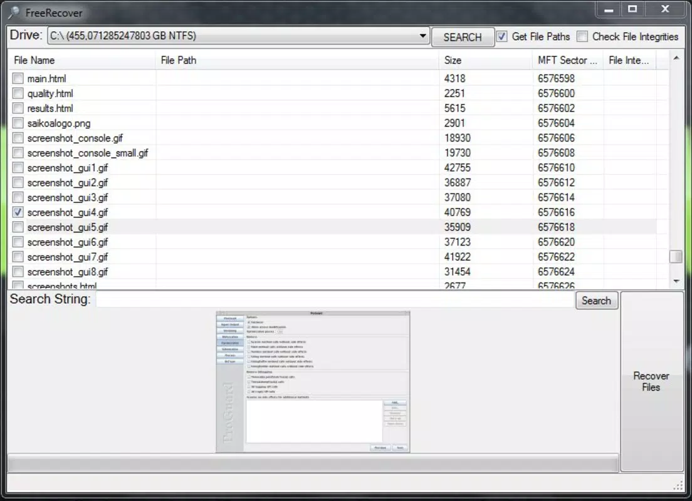Select the screenshot_gui3.gif file name
The width and height of the screenshot is (692, 501).
[68, 197]
